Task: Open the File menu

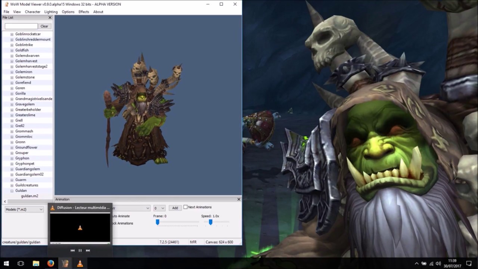Action: tap(6, 12)
